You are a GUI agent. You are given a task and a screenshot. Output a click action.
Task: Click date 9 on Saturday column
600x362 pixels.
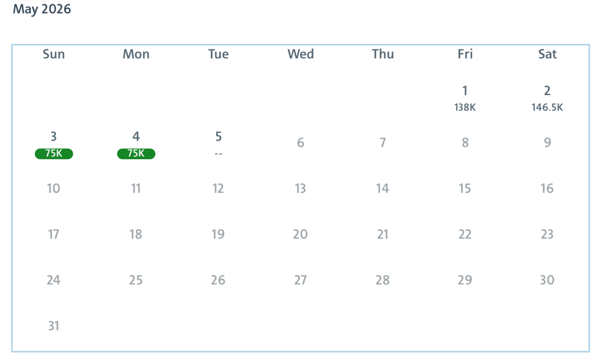[x=547, y=143]
